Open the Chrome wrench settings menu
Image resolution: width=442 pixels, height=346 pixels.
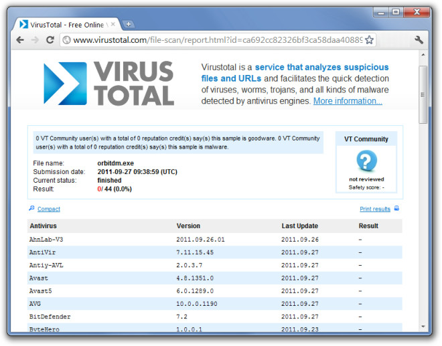[419, 40]
